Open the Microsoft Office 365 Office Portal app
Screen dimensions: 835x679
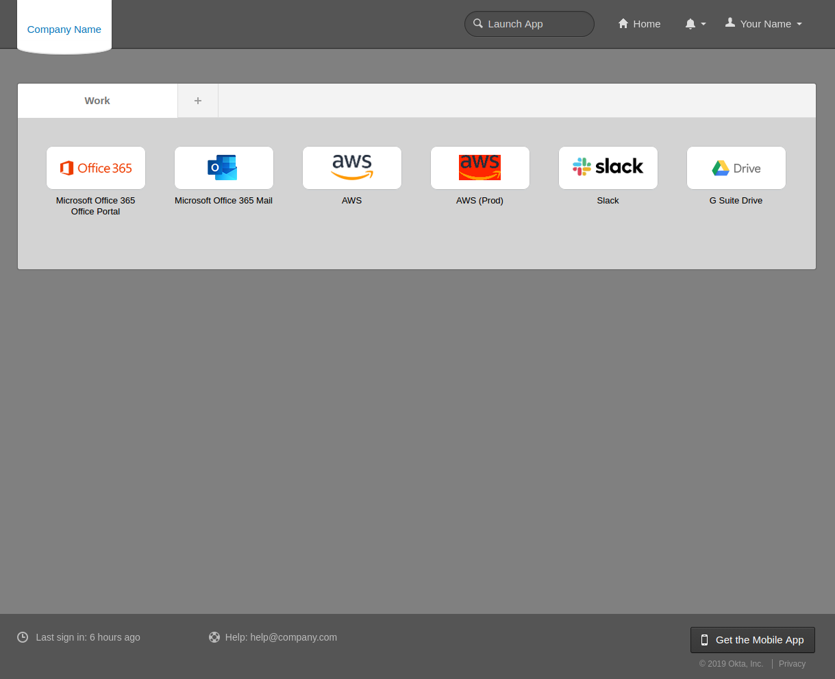click(x=96, y=168)
